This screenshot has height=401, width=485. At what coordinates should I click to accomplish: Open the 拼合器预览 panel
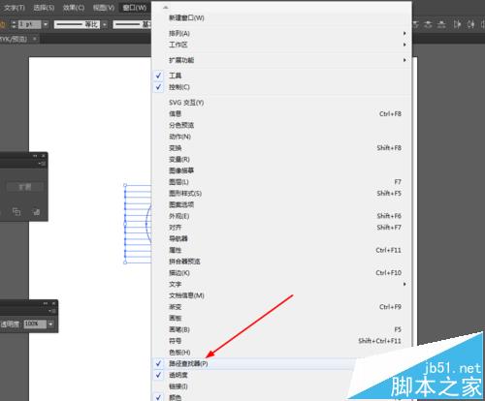pos(281,262)
